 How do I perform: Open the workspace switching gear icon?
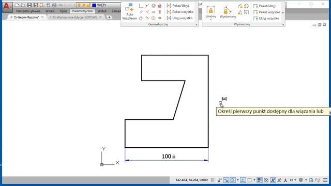pos(301,180)
